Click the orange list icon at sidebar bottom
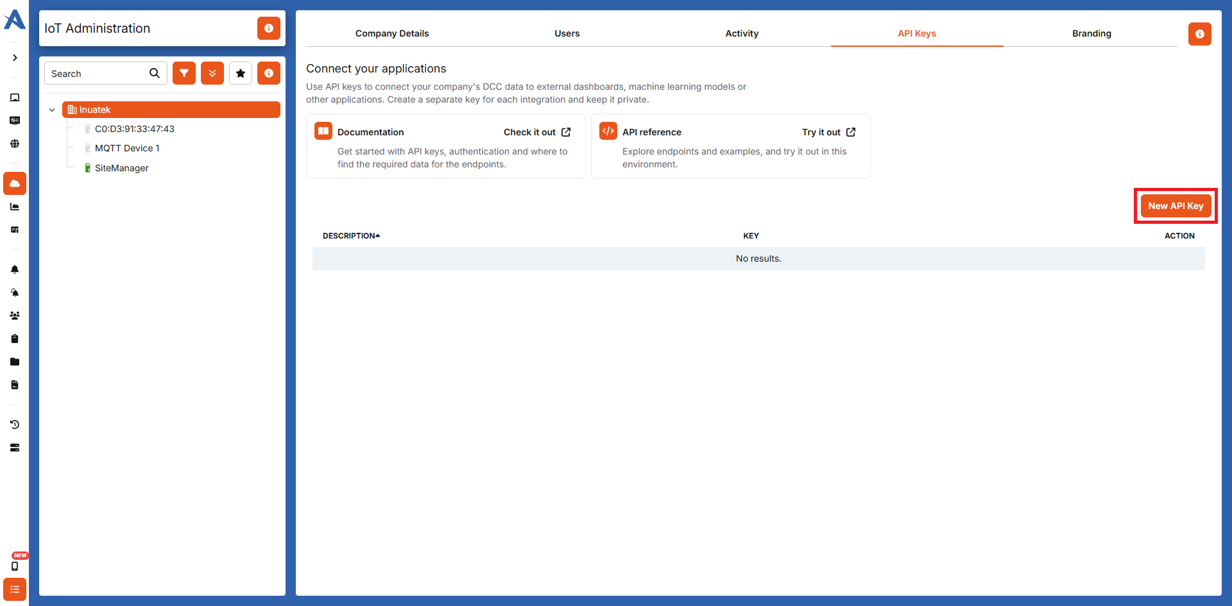The height and width of the screenshot is (606, 1232). click(15, 589)
